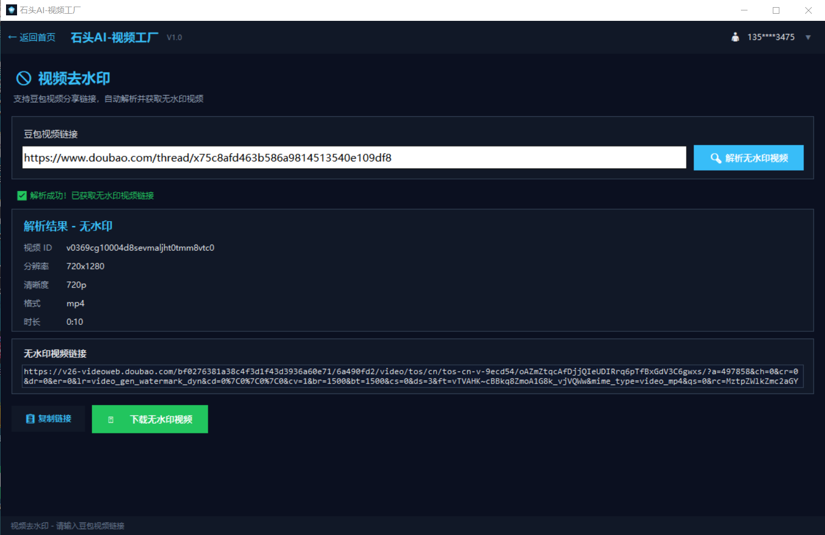
Task: Click the video ID value v0369cg10004d8sevmaljht0tmm8vtc0
Action: (x=140, y=248)
